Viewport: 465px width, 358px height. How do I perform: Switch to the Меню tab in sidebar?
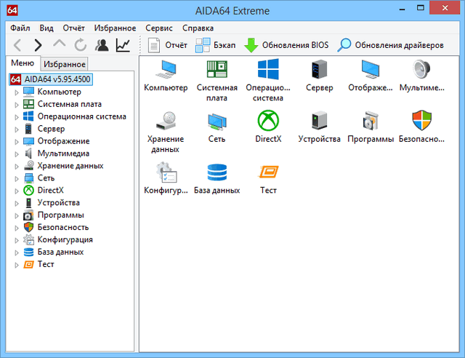click(x=23, y=63)
